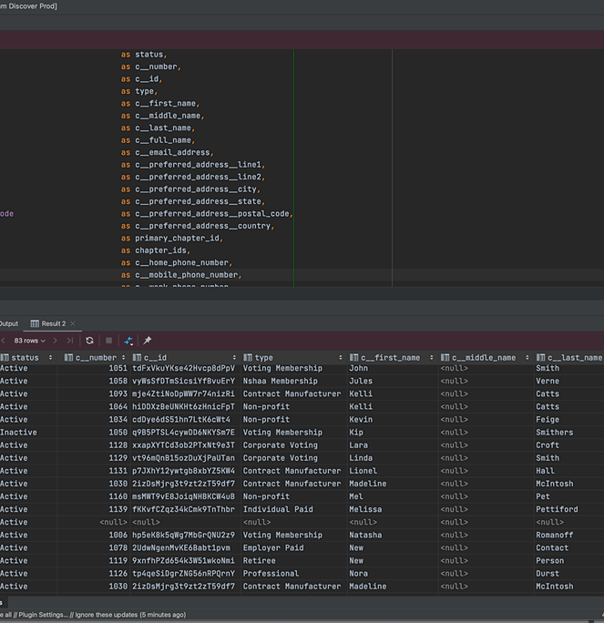Screen dimensions: 604x623
Task: Click table icon in c__number column header
Action: point(68,358)
